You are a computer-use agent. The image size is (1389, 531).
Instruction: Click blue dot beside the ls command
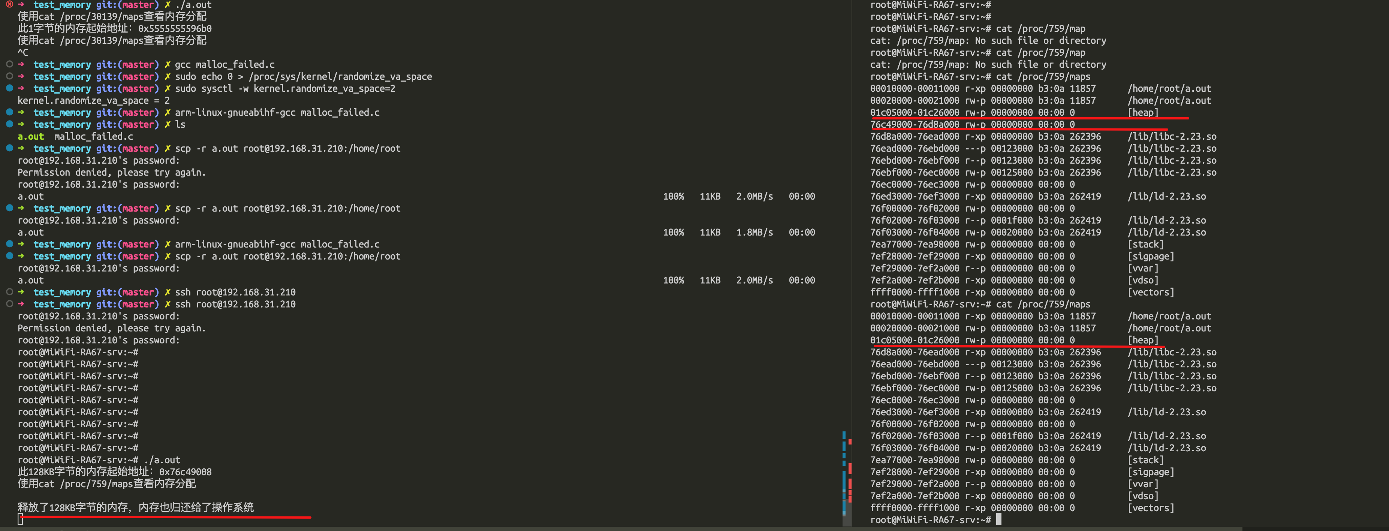pos(9,124)
